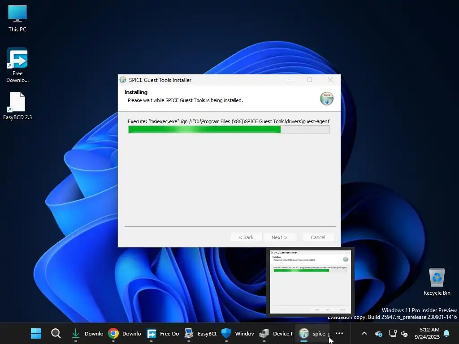Click the SPICE logo in installer header
Image resolution: width=459 pixels, height=344 pixels.
click(x=326, y=98)
